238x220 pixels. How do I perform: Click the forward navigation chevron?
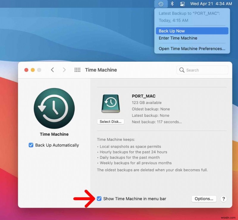64,70
